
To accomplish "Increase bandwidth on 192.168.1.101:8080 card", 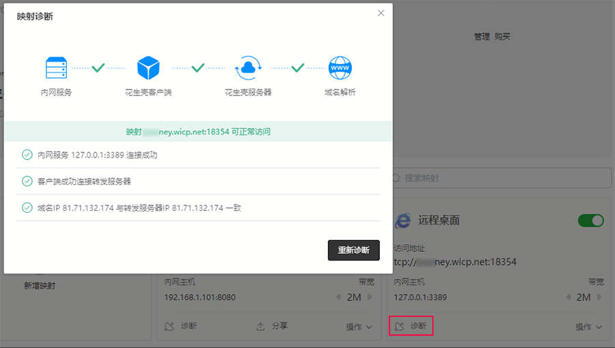I will (x=370, y=297).
